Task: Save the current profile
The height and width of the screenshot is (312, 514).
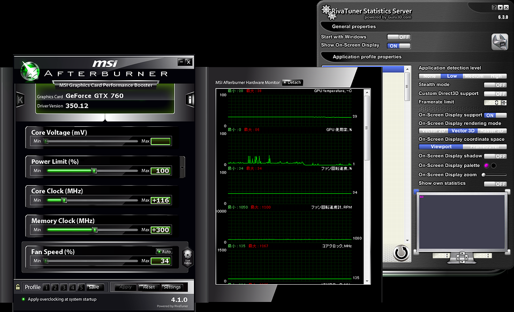Action: pyautogui.click(x=95, y=287)
